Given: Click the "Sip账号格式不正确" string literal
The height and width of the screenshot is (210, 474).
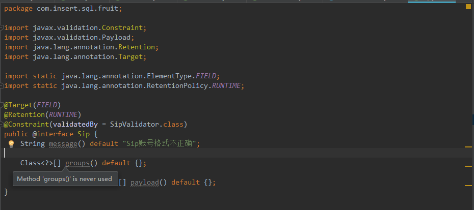Looking at the screenshot, I should tap(160, 143).
